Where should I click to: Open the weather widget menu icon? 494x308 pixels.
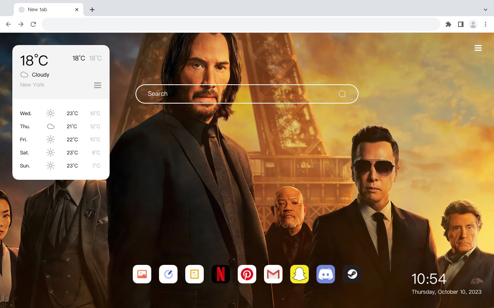click(98, 85)
